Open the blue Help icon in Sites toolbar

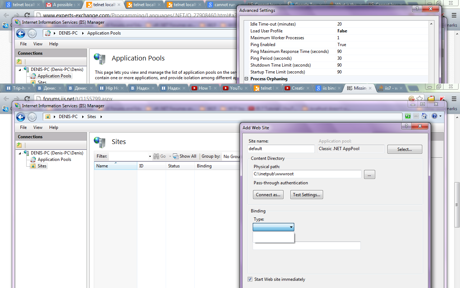pyautogui.click(x=434, y=116)
